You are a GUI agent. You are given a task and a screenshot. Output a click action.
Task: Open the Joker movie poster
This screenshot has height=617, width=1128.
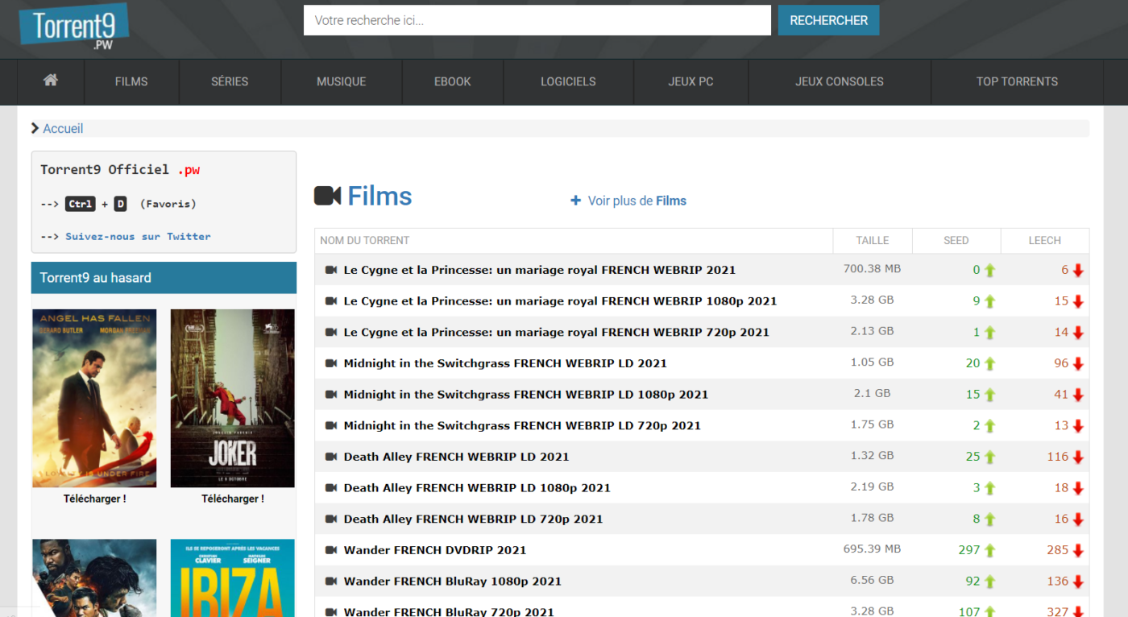tap(233, 399)
